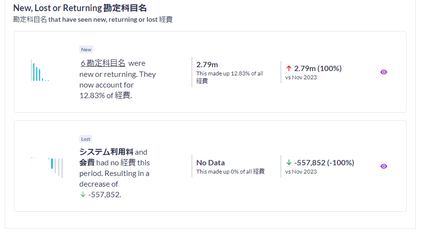
Task: Select the teal bar sparkline in New card
Action: pyautogui.click(x=40, y=70)
